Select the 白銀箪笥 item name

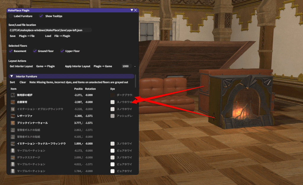coord(22,102)
